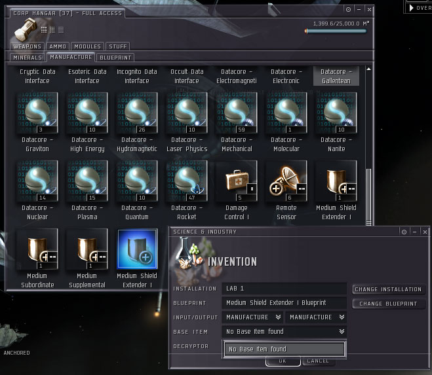432x375 pixels.
Task: Click the Corp Hangar container icon
Action: pyautogui.click(x=26, y=29)
